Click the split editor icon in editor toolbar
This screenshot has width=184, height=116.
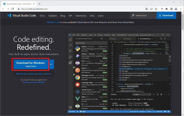click(165, 38)
